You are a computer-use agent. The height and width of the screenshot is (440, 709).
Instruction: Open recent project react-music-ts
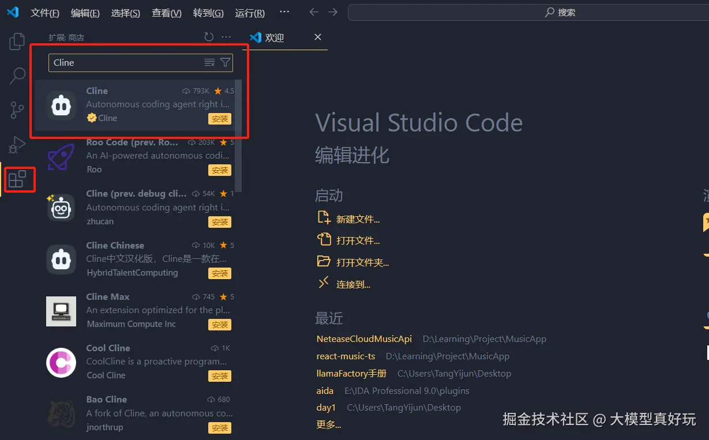click(346, 356)
